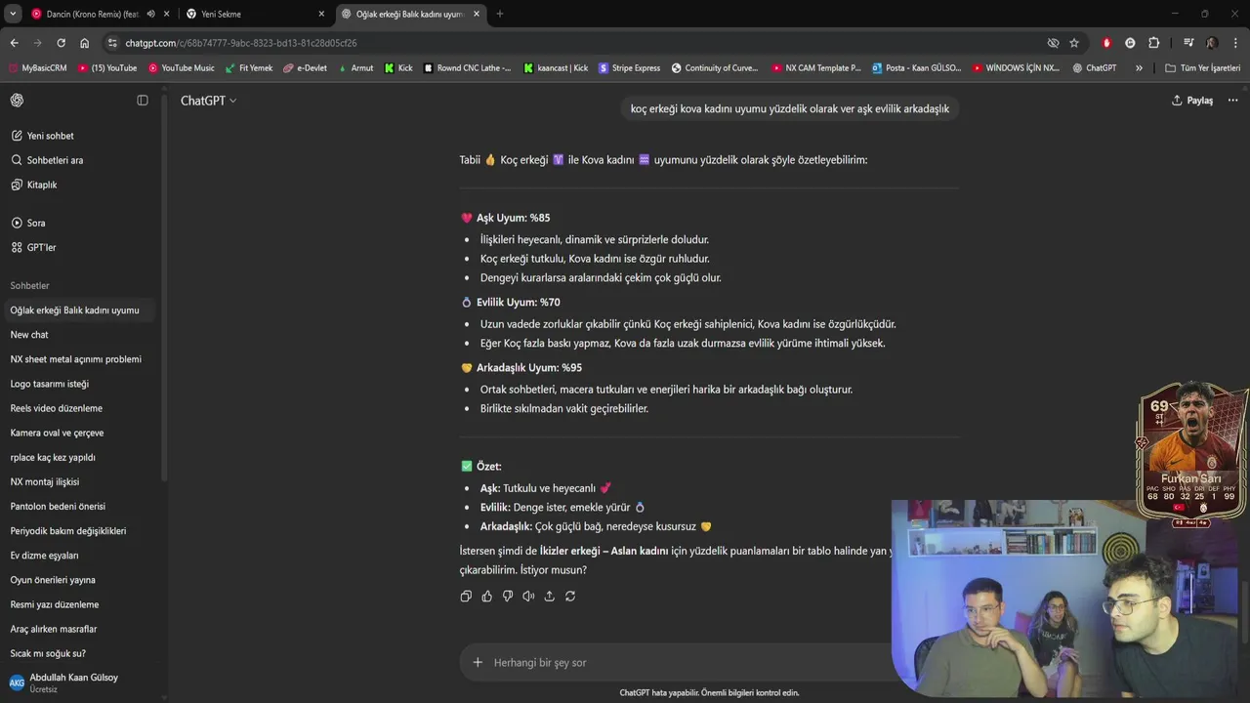Open MyBasicCRM bookmark
The image size is (1250, 703).
38,68
